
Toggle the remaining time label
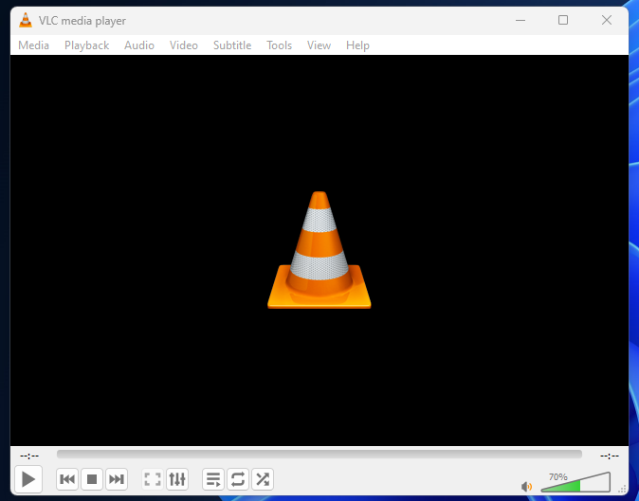(x=610, y=456)
